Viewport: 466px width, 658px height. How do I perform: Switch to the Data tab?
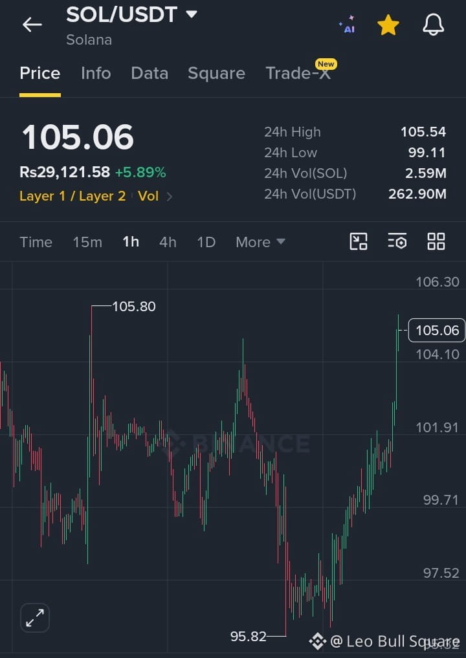point(150,74)
